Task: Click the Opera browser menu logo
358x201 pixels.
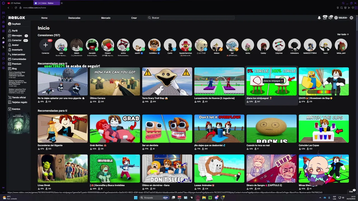Action: coord(3,3)
